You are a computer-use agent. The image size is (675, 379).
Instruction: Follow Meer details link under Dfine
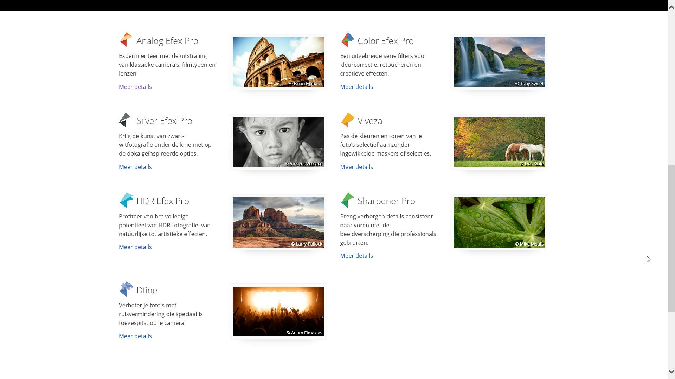pyautogui.click(x=135, y=336)
